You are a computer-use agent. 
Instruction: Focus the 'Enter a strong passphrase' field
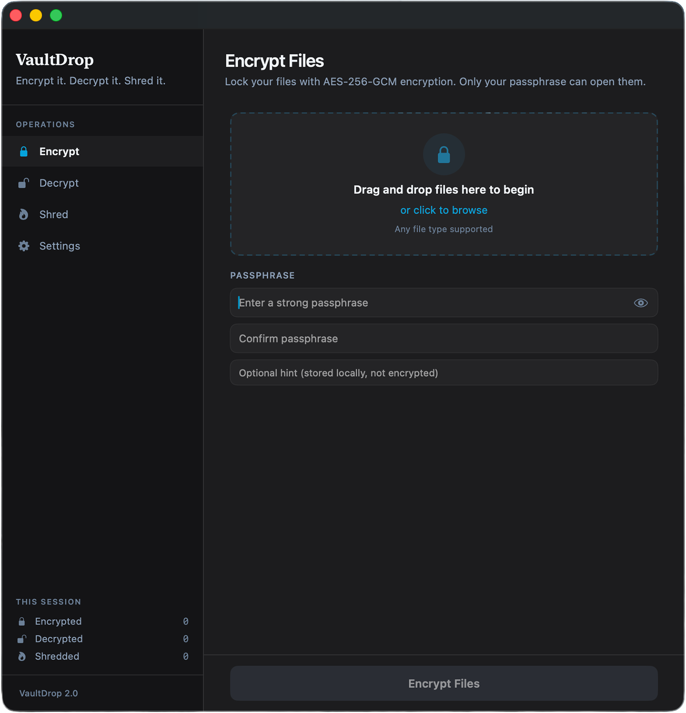click(444, 303)
